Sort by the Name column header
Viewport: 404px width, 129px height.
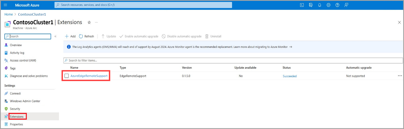(x=74, y=68)
